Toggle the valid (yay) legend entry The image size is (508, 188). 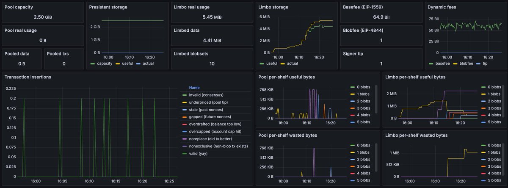[x=199, y=154]
